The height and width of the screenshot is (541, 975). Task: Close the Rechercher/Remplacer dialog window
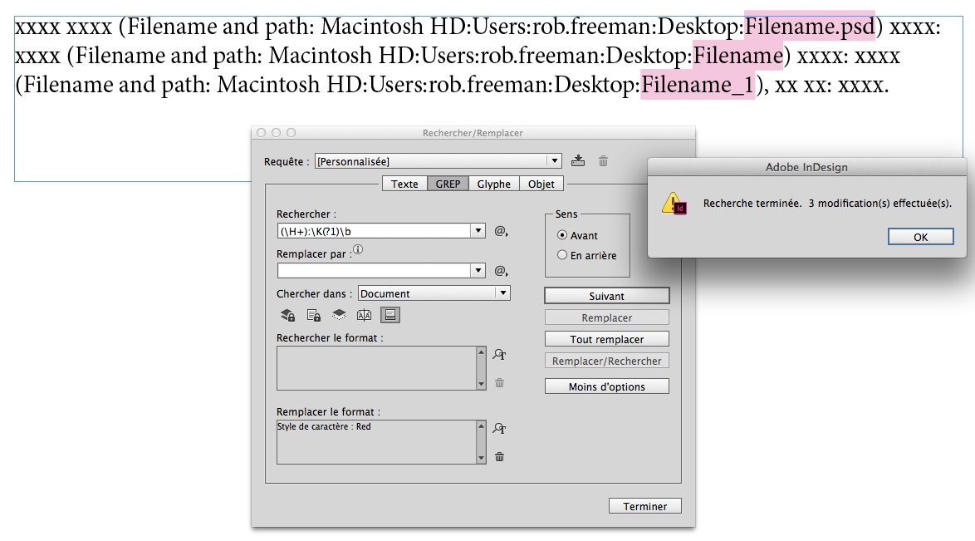261,133
